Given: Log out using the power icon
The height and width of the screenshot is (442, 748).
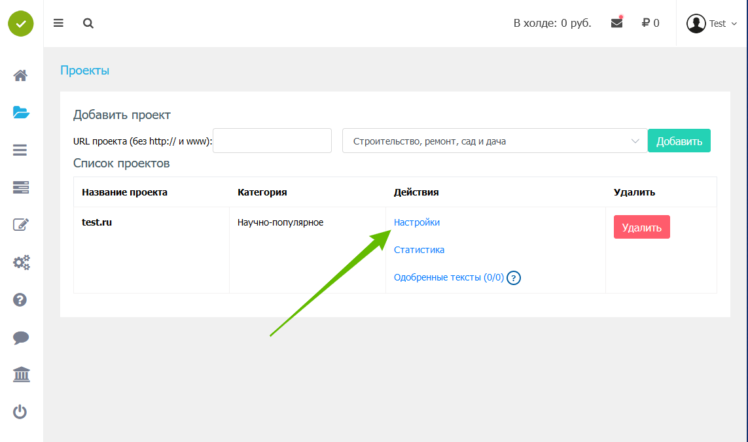Looking at the screenshot, I should point(21,412).
